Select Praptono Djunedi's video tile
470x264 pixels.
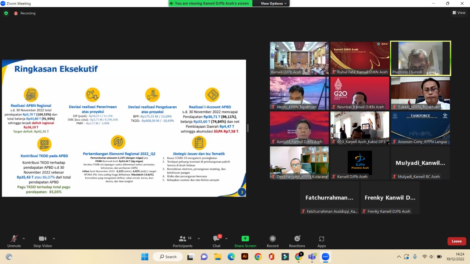(420, 58)
